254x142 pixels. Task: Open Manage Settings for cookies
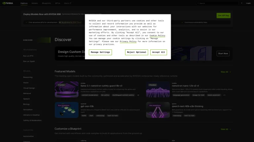pos(100,52)
